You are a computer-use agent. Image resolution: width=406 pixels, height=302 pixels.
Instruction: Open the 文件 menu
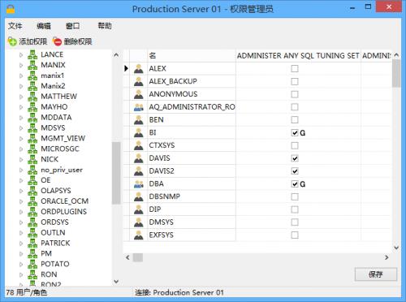point(15,26)
